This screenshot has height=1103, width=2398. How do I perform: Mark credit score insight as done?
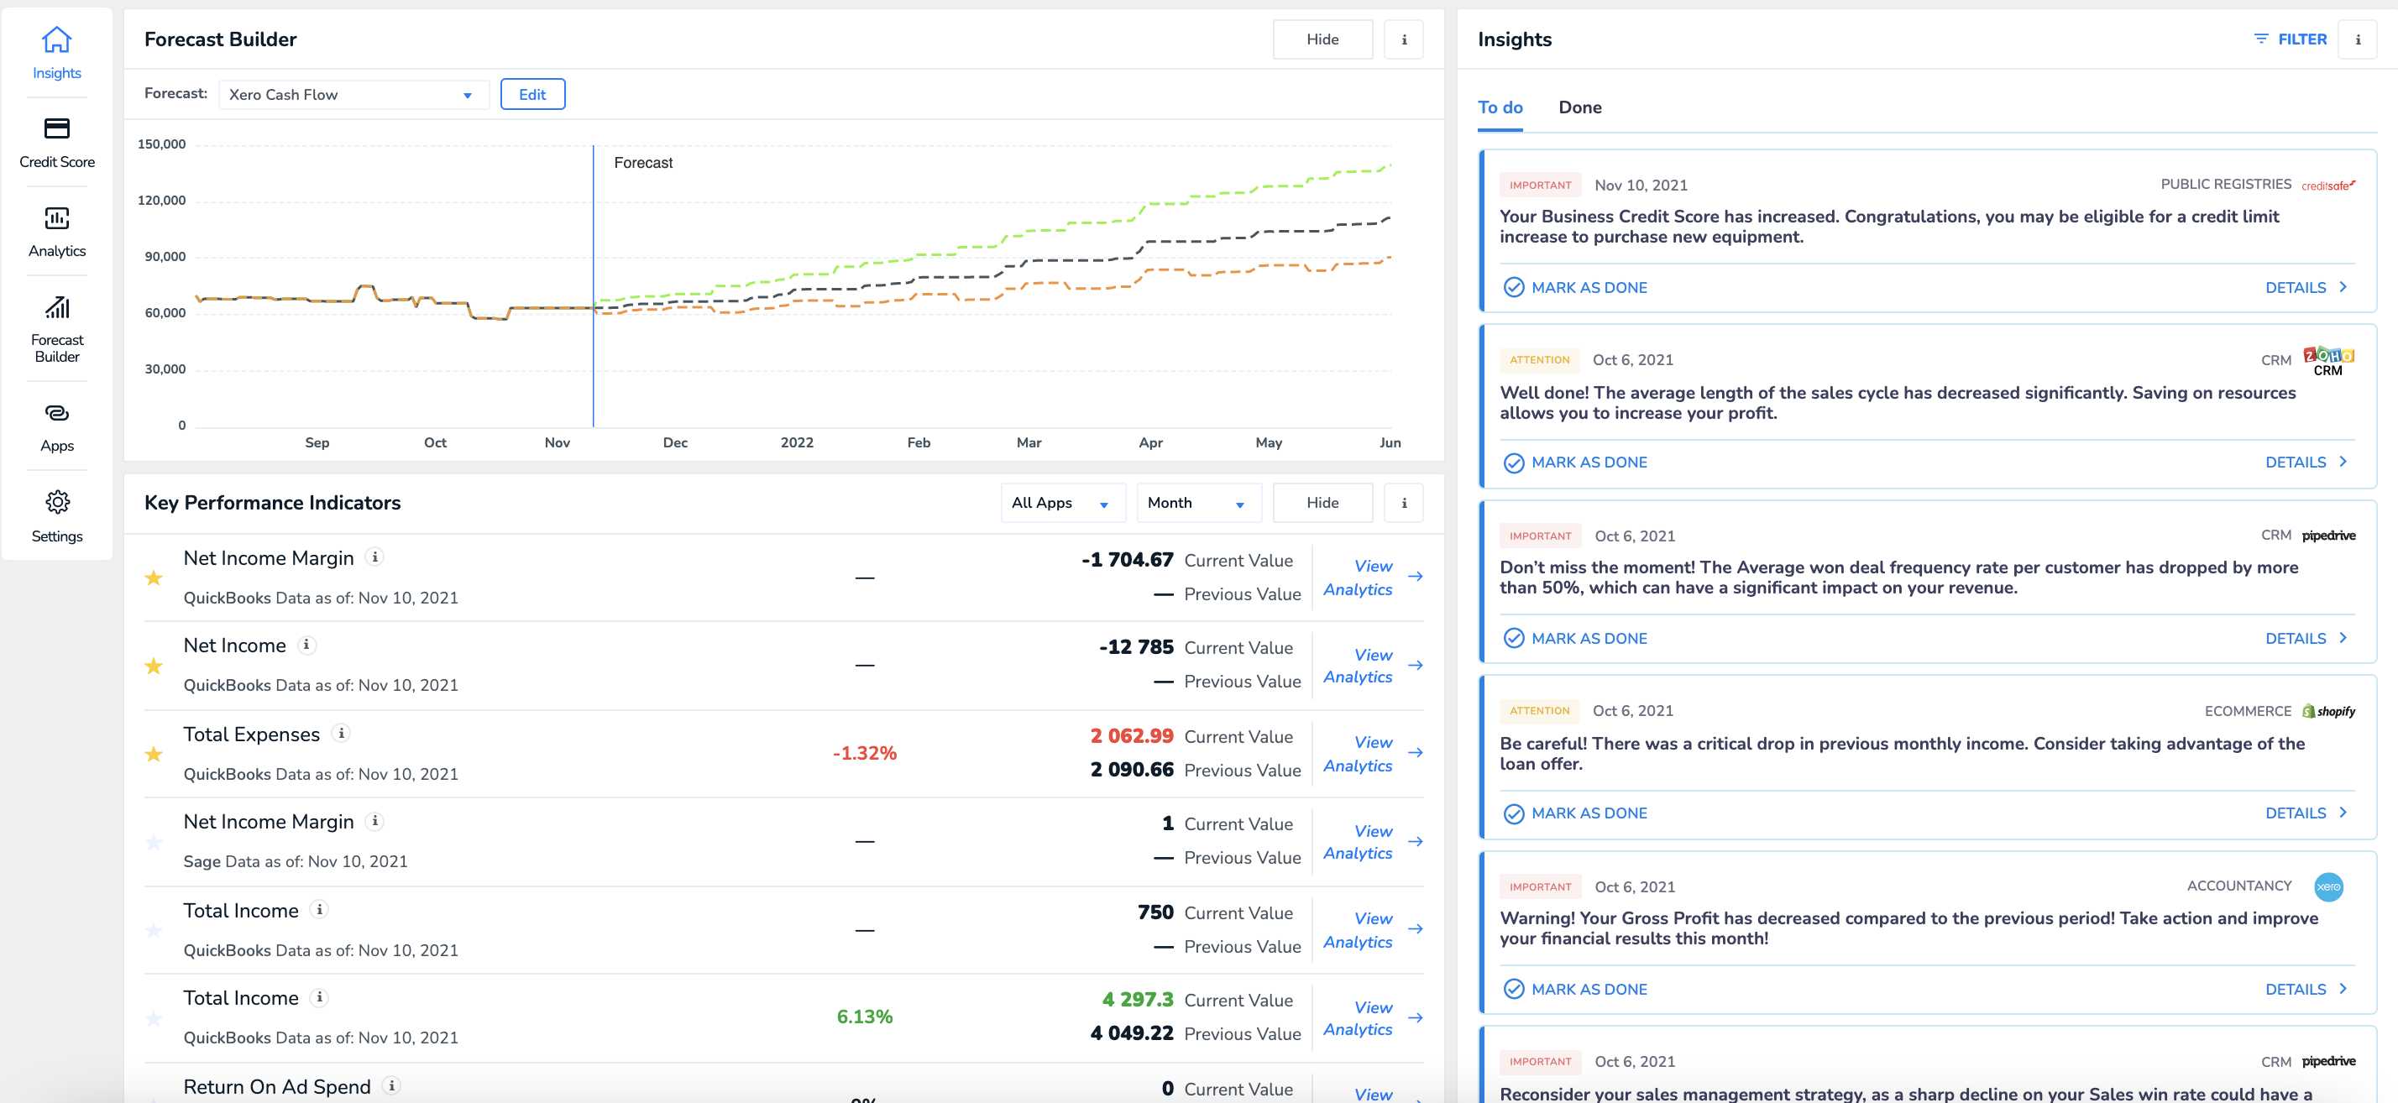(x=1575, y=287)
